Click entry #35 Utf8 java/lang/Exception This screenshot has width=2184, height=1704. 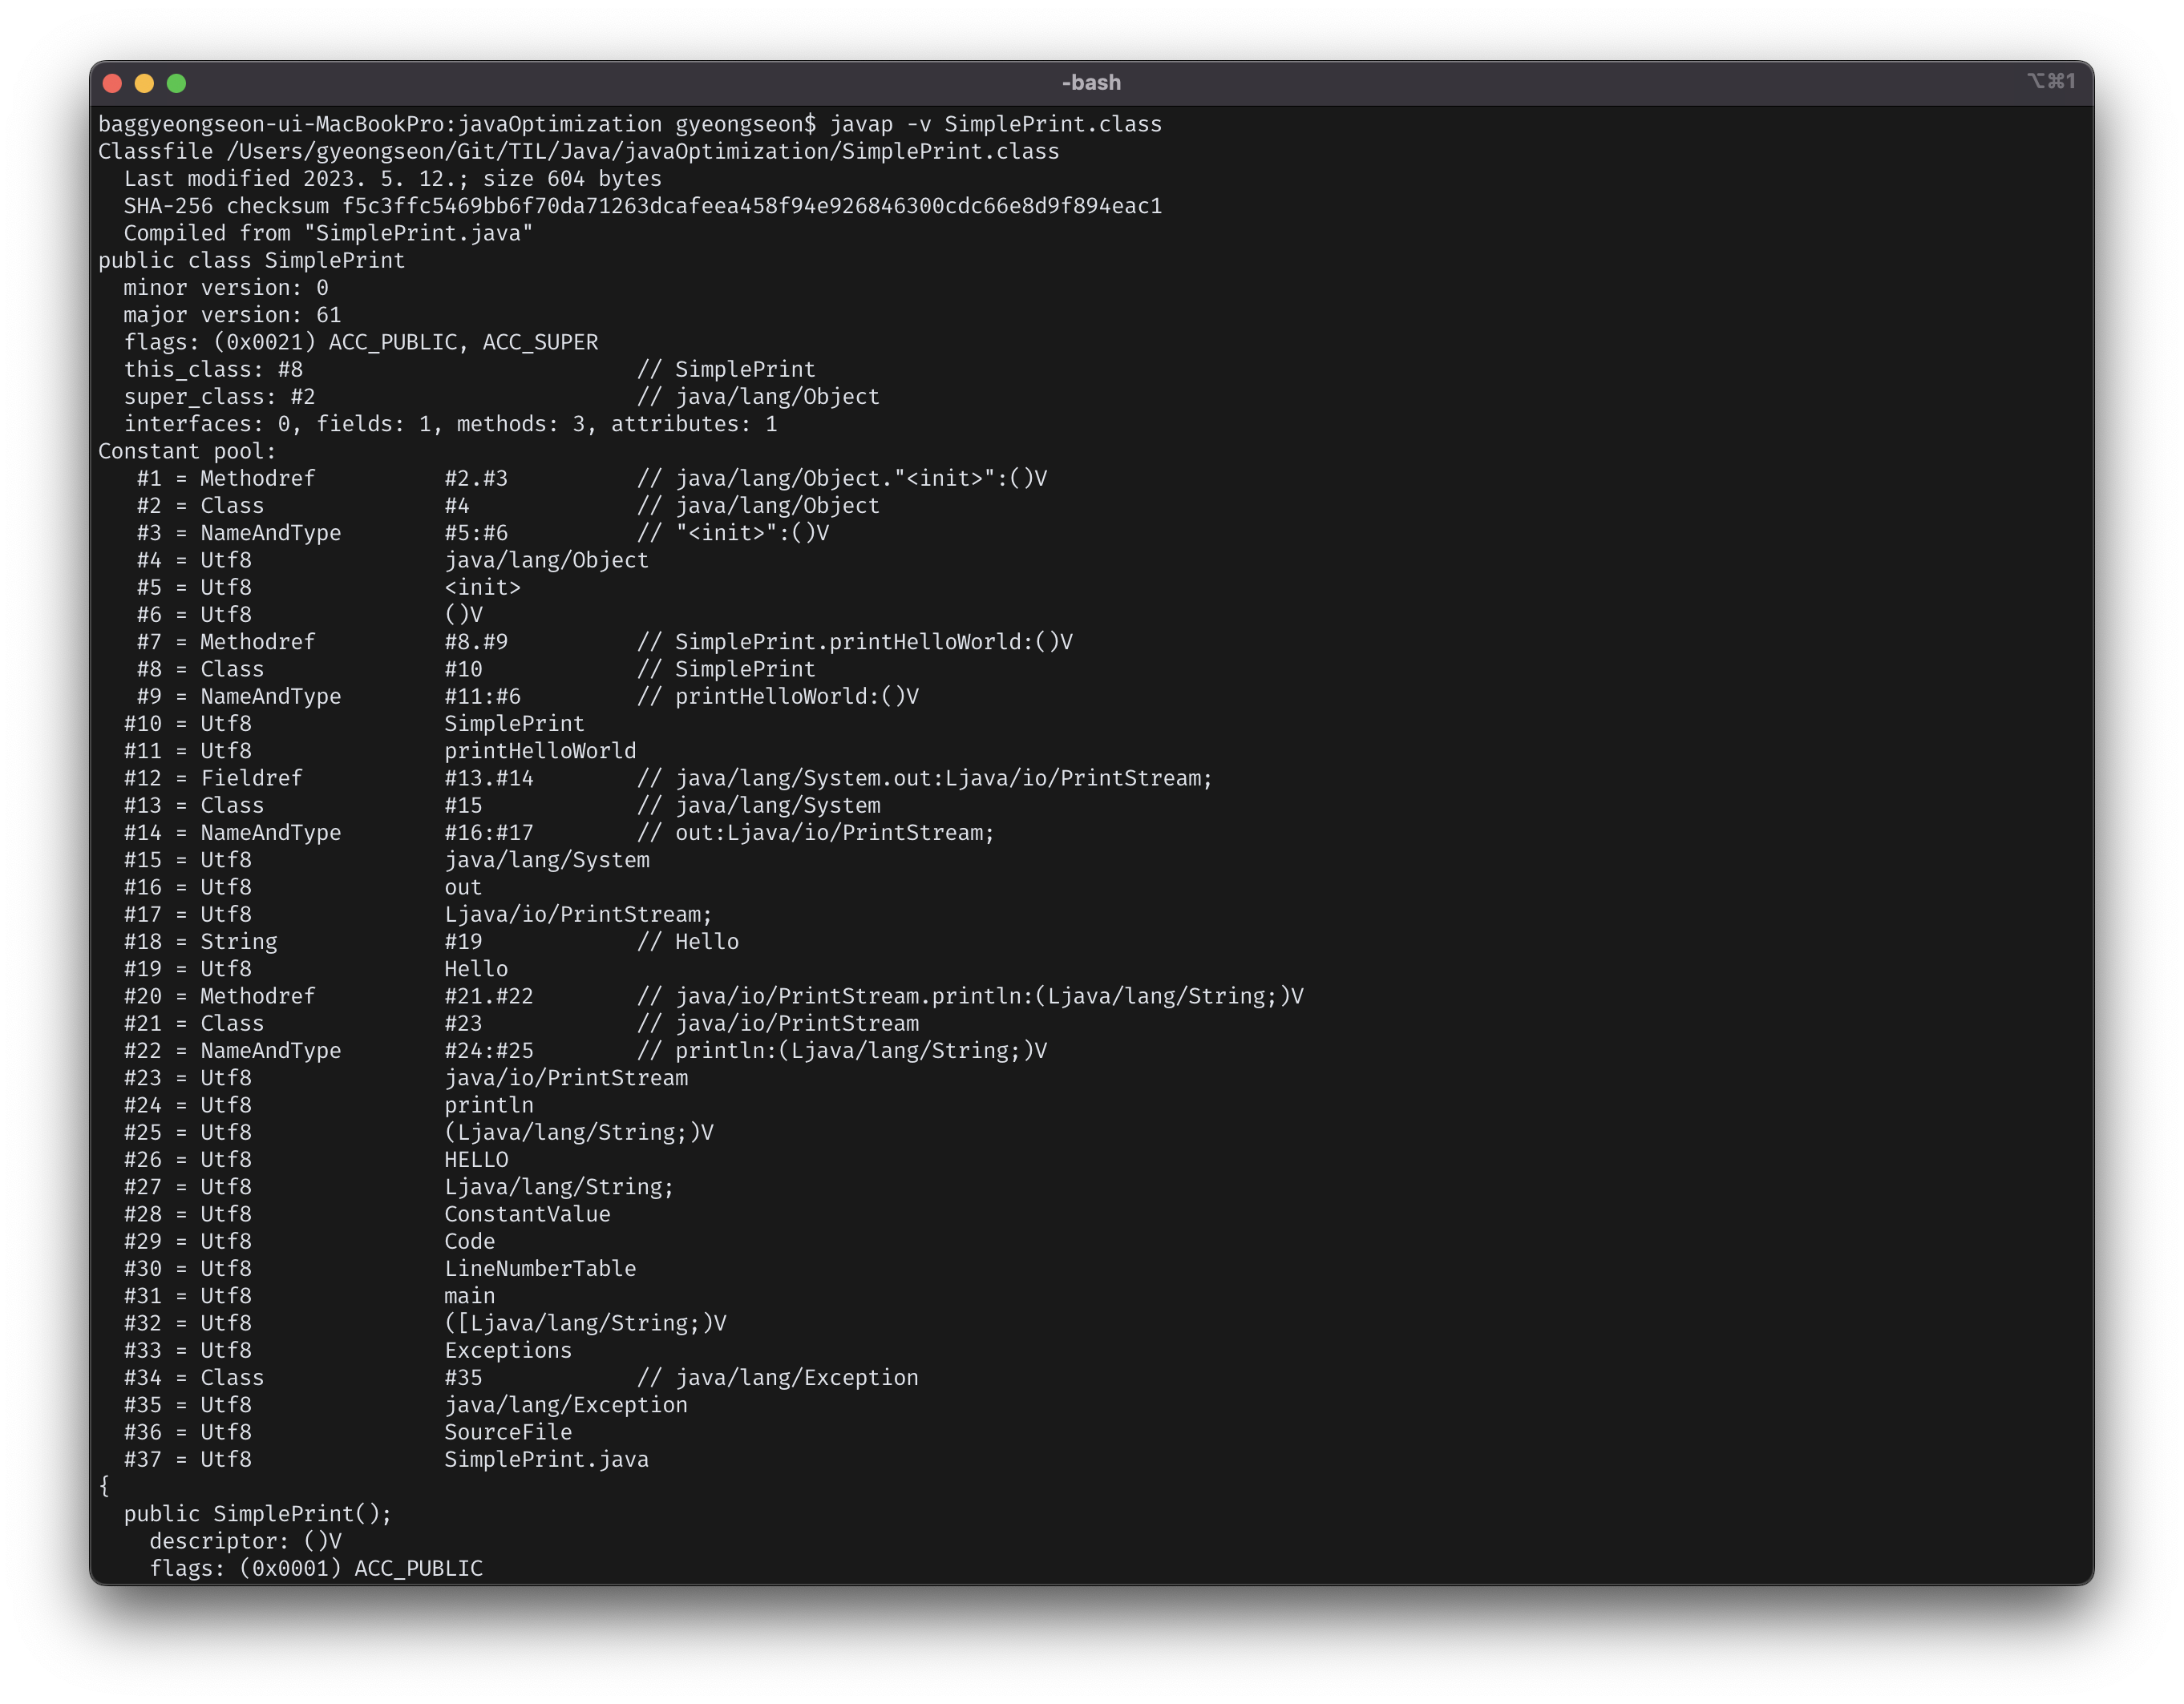[405, 1405]
